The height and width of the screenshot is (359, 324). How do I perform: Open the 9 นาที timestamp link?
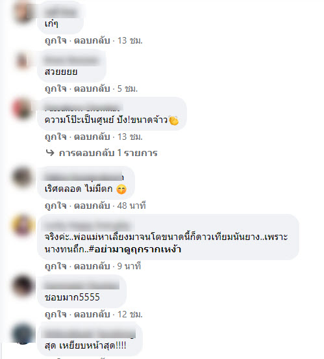(129, 266)
